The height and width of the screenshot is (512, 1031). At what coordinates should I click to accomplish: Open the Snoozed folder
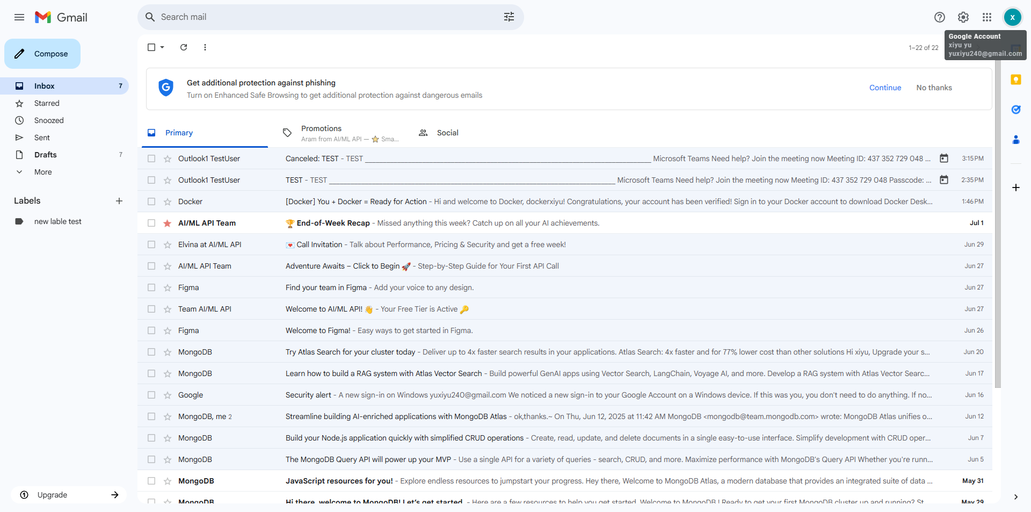point(64,120)
